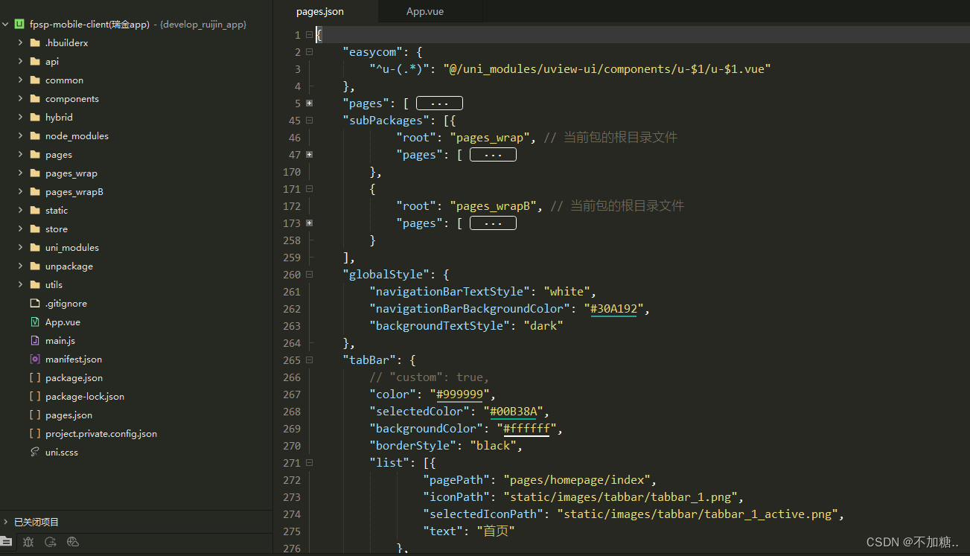
Task: Click the App.vue file icon in tree
Action: pos(34,322)
